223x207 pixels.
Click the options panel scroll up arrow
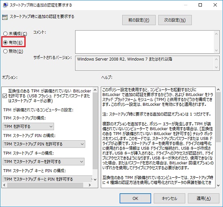pos(95,90)
